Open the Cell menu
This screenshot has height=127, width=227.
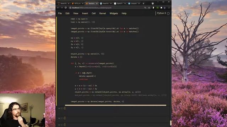(94, 13)
